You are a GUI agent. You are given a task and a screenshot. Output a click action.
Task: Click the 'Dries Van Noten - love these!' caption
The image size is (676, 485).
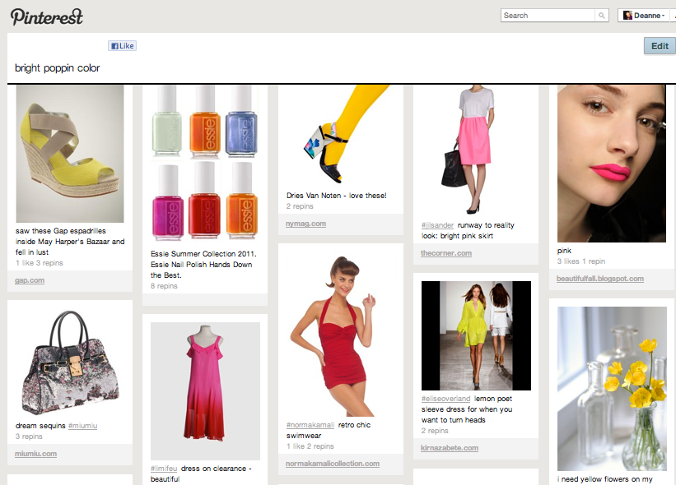tap(336, 196)
